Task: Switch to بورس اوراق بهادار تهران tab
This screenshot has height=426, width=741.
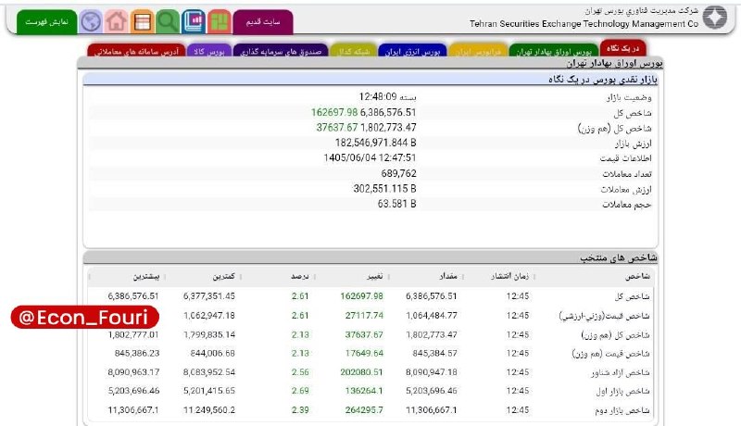Action: tap(553, 51)
